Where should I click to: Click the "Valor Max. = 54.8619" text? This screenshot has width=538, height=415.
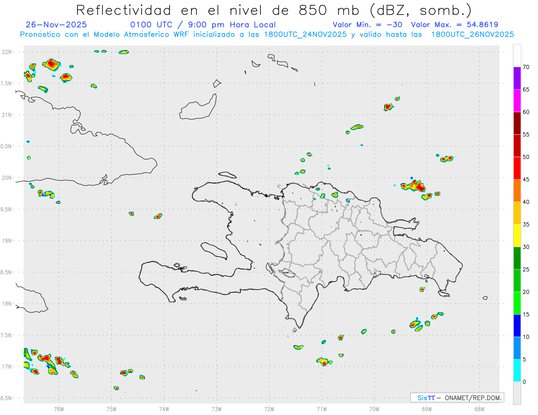click(x=455, y=25)
